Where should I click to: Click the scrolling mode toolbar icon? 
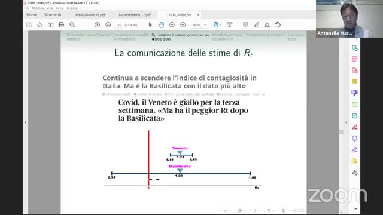pyautogui.click(x=230, y=25)
